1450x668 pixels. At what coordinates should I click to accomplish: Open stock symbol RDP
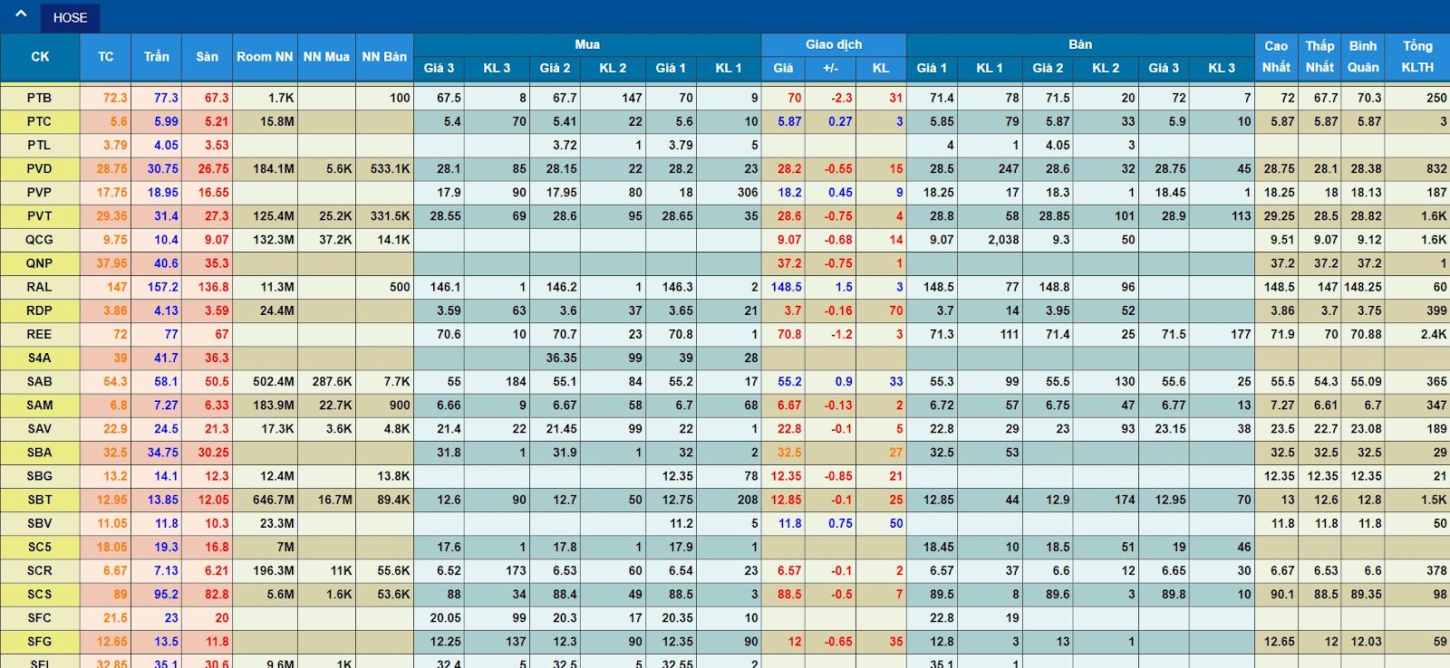tap(39, 310)
